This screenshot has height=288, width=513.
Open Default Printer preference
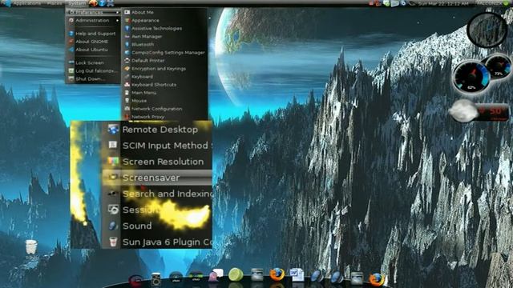coord(165,61)
